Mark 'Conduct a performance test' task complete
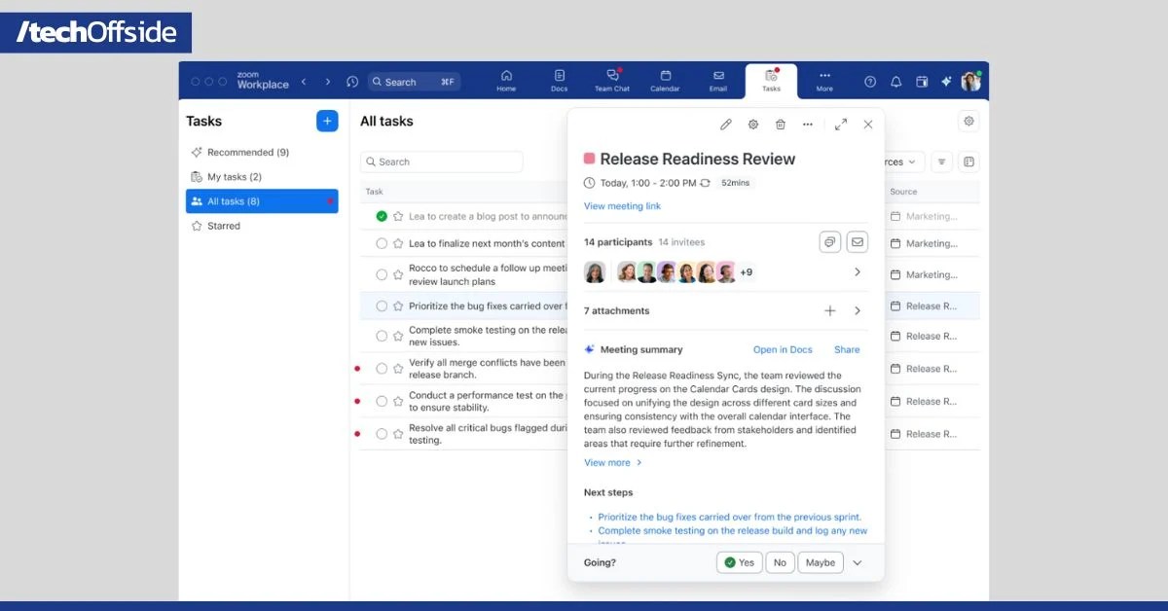The image size is (1168, 611). (x=382, y=401)
